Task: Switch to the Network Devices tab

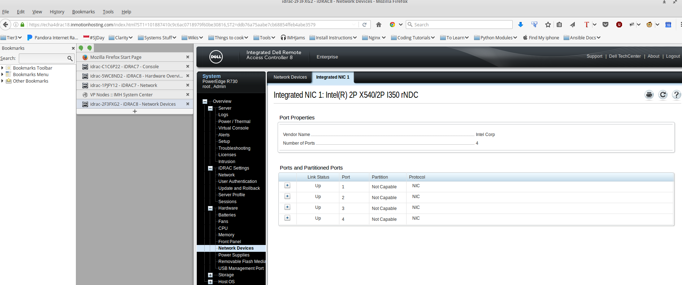Action: pyautogui.click(x=290, y=77)
